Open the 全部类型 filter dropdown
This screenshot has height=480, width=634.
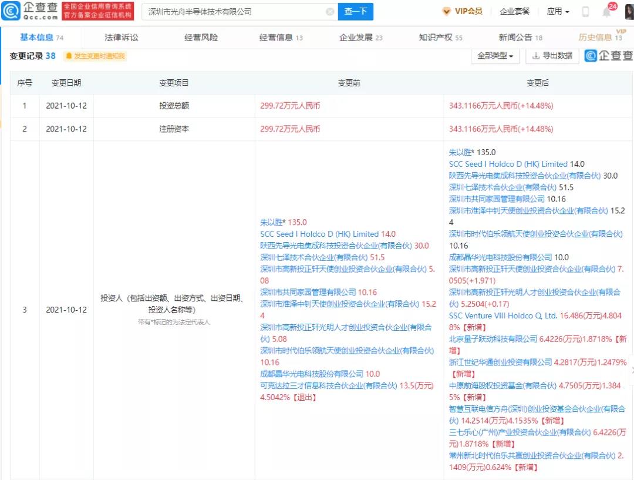pyautogui.click(x=495, y=55)
